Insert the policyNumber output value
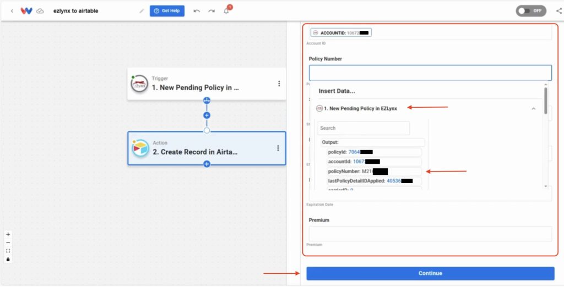The image size is (564, 287). pos(374,172)
